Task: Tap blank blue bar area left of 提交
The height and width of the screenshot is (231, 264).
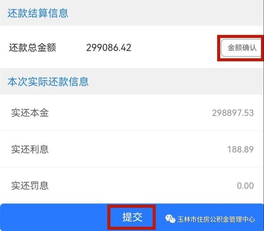Action: coord(54,217)
